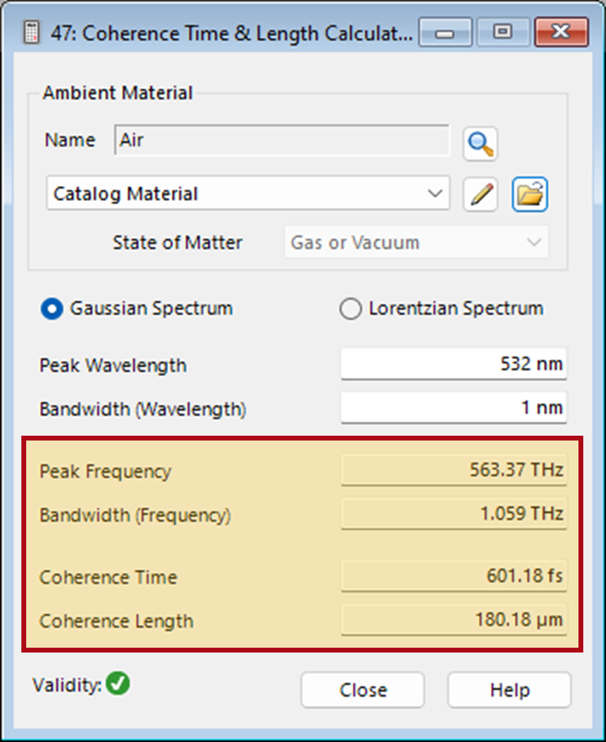This screenshot has height=742, width=606.
Task: Click the Help button
Action: point(510,690)
